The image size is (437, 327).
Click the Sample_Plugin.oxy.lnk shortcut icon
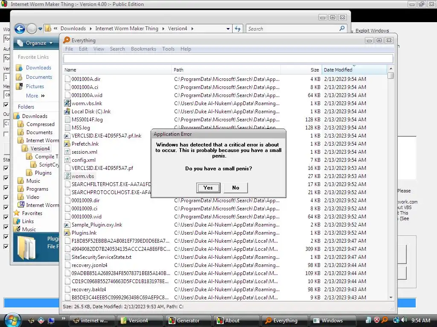coord(67,225)
